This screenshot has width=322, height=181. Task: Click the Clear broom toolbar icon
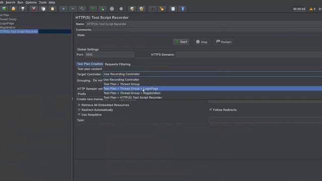coord(132,9)
